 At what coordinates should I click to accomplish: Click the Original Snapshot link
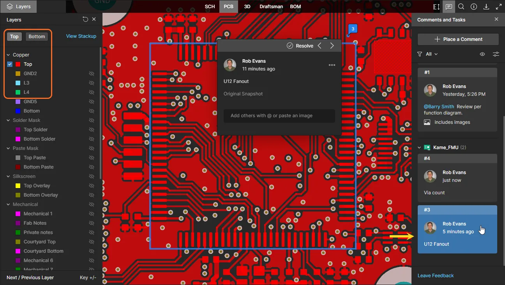point(243,94)
